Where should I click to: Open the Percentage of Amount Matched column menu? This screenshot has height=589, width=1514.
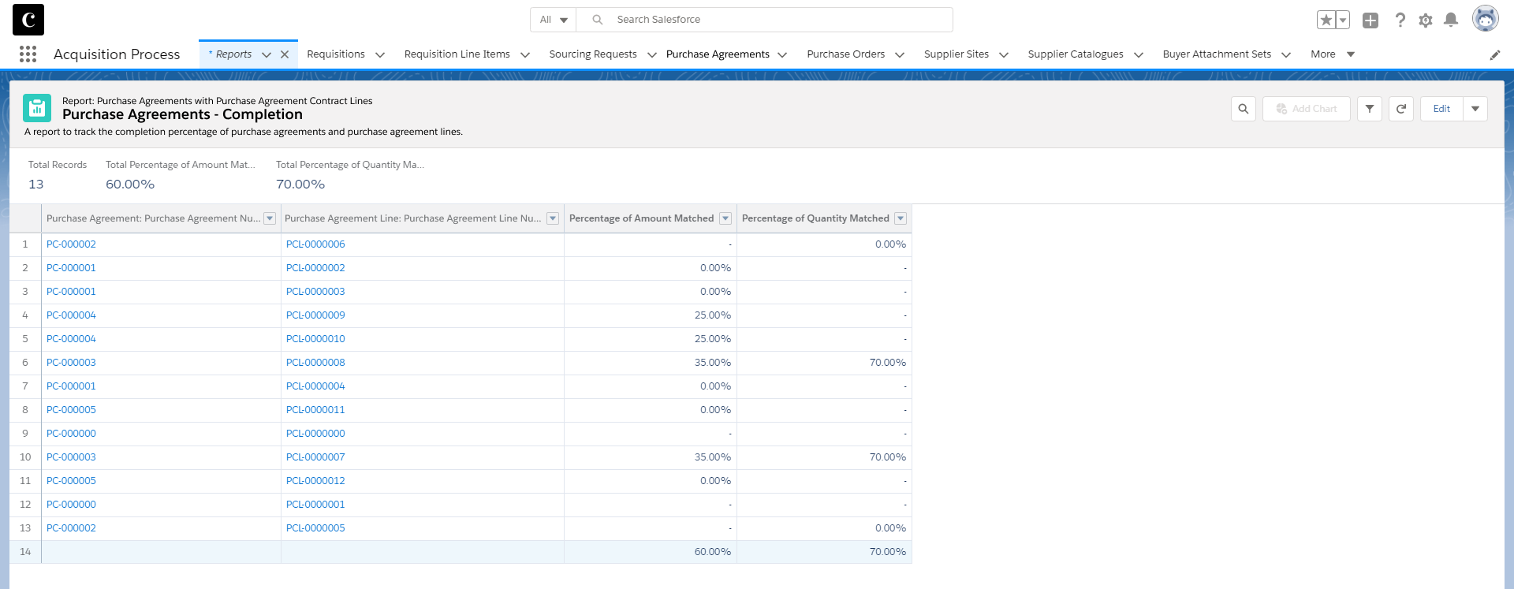pos(725,218)
